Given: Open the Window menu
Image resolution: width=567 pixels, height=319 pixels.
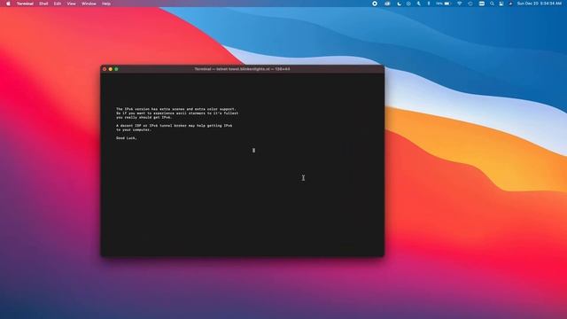Looking at the screenshot, I should point(89,4).
